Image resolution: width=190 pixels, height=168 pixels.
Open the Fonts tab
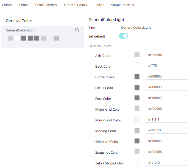point(23,5)
